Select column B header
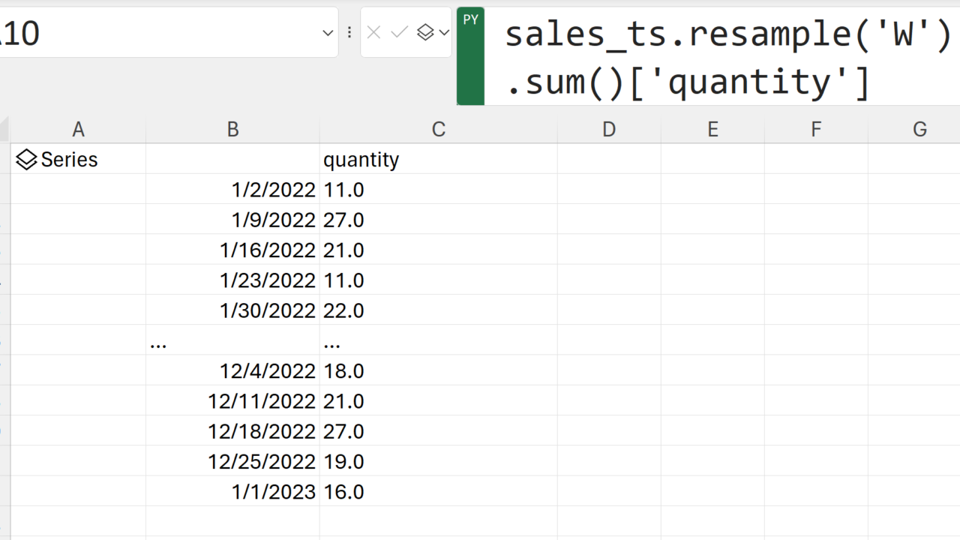 pos(232,130)
